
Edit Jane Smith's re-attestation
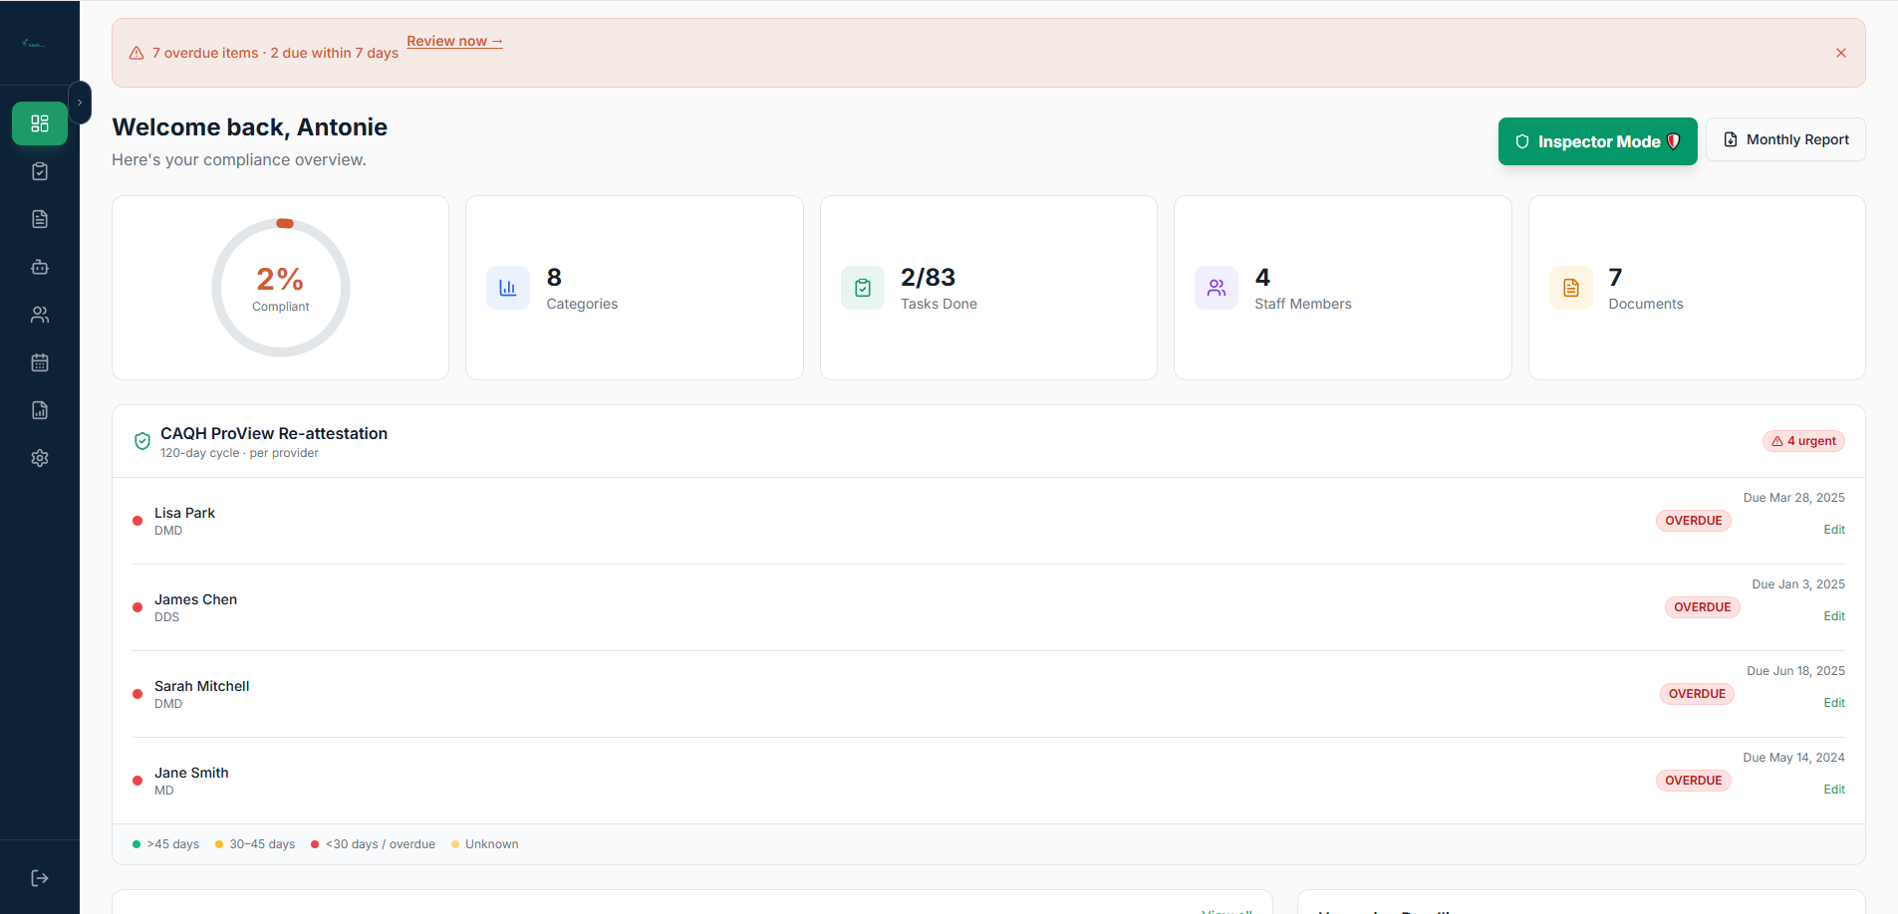(1834, 790)
